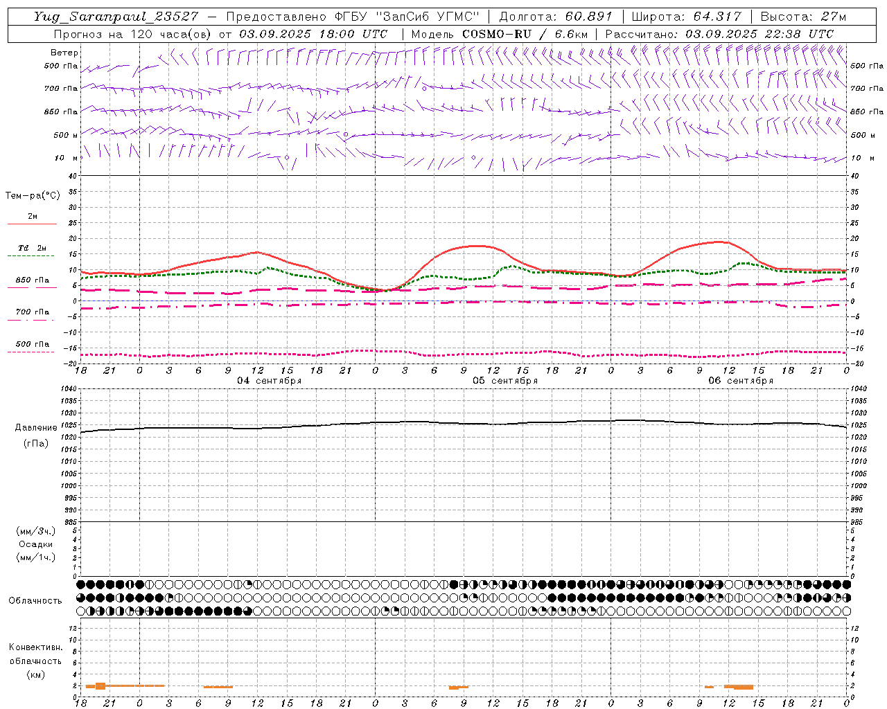Click the station title Yug_Saranpaul_23527
Image resolution: width=887 pixels, height=709 pixels.
(x=116, y=17)
